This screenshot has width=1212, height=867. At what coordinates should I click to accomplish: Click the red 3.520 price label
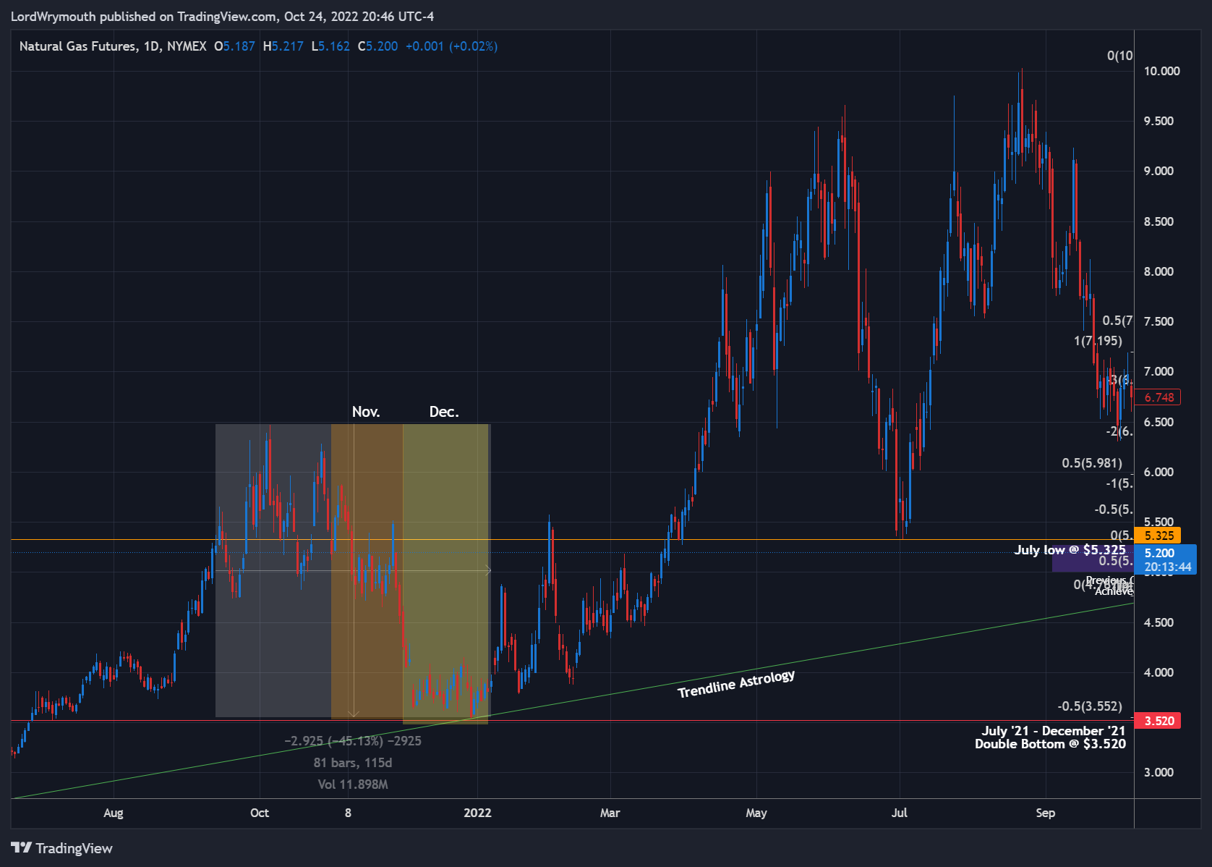[x=1158, y=721]
